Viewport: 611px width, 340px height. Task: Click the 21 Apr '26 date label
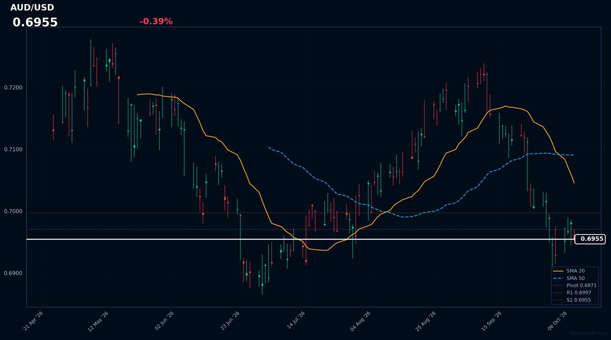pos(33,322)
